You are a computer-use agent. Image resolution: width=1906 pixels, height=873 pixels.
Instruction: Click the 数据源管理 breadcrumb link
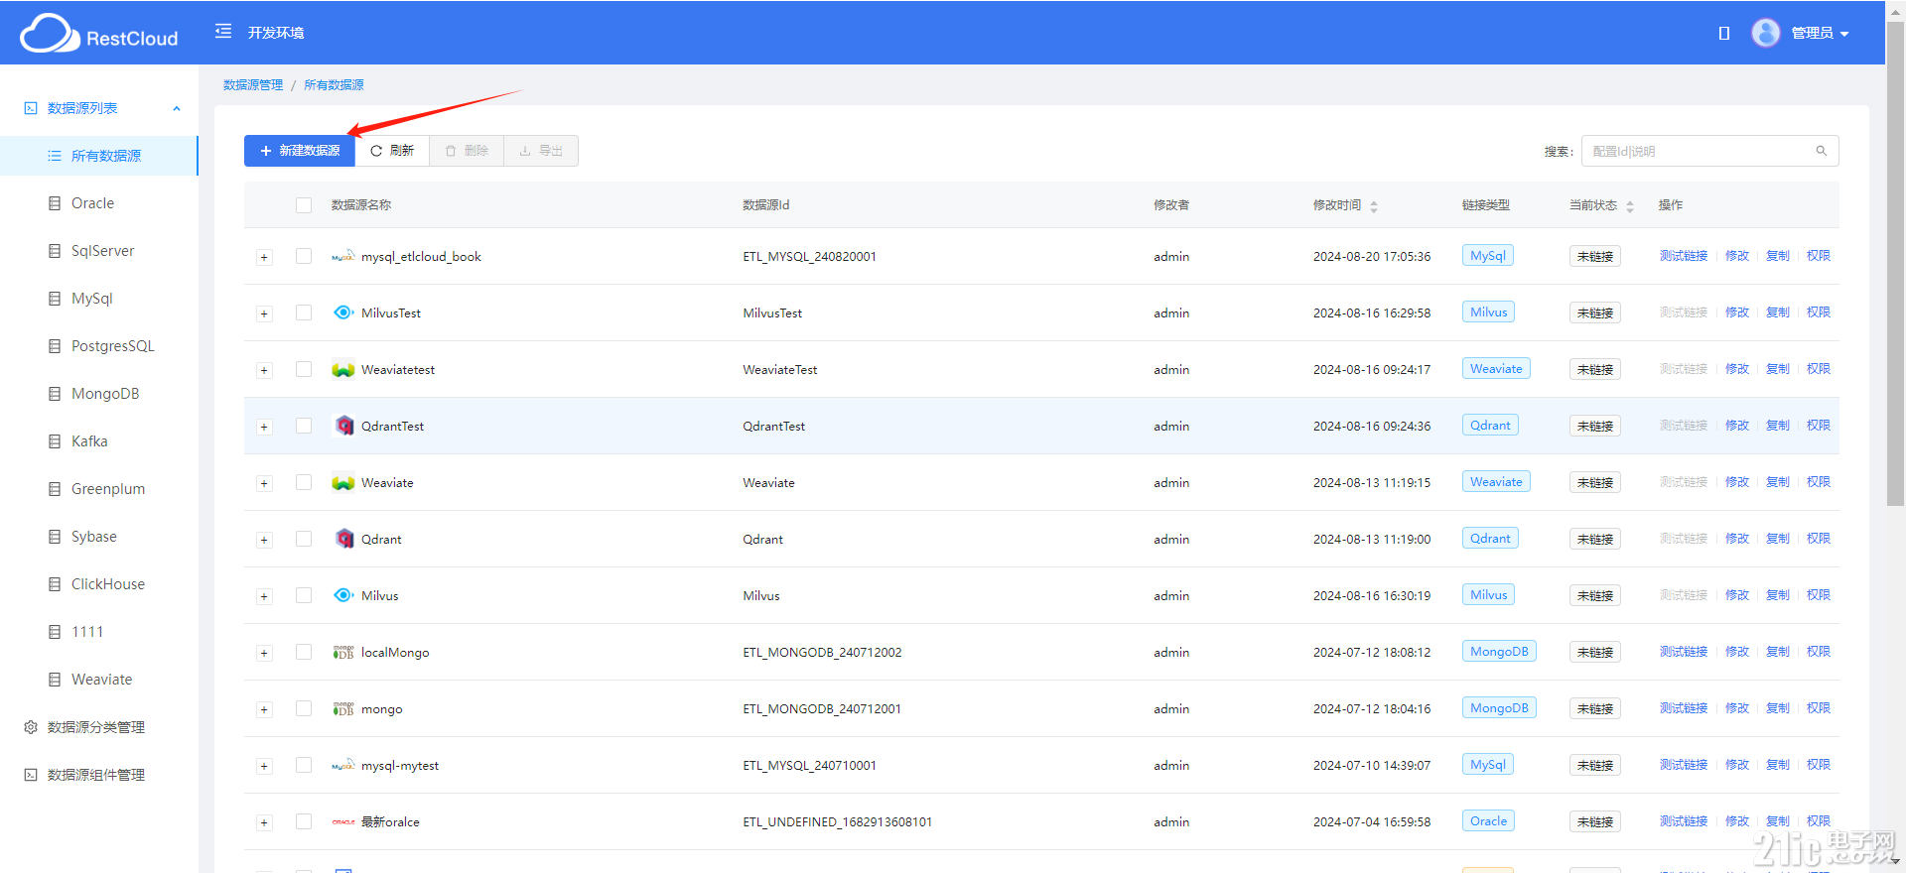click(253, 85)
